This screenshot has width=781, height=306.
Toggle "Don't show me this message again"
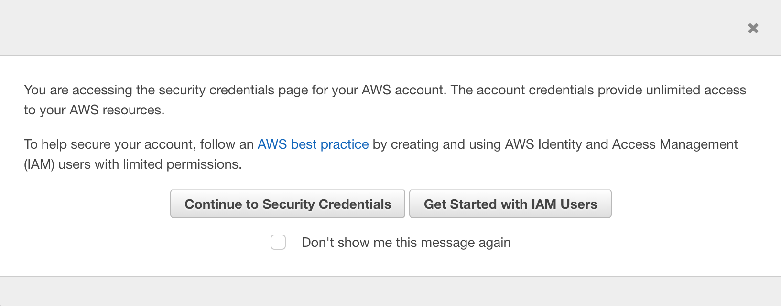pos(278,242)
